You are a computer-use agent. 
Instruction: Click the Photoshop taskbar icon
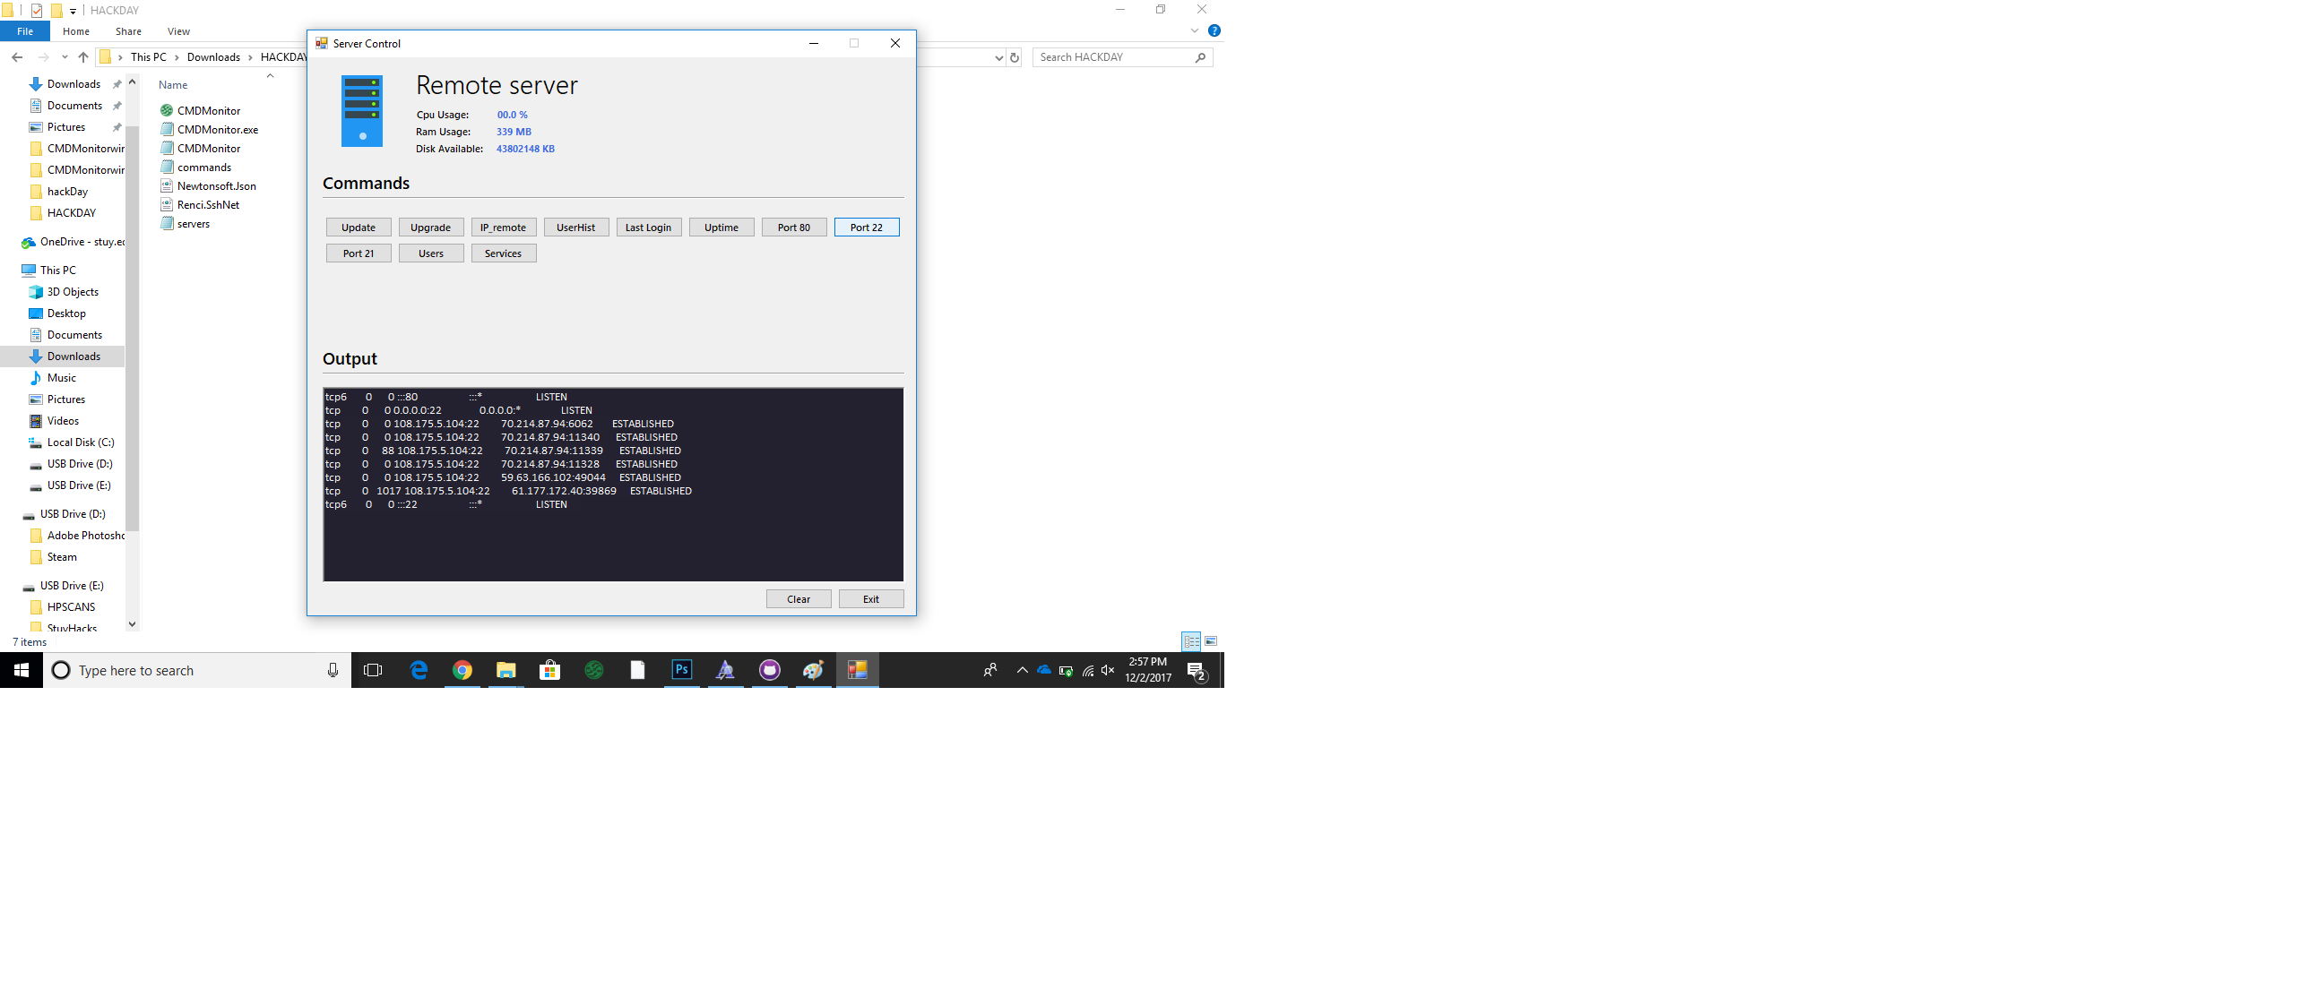click(681, 670)
